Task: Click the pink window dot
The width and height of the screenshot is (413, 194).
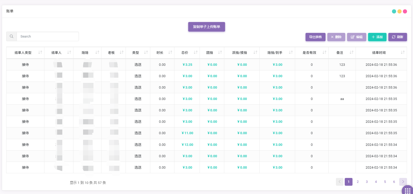Action: pos(405,11)
